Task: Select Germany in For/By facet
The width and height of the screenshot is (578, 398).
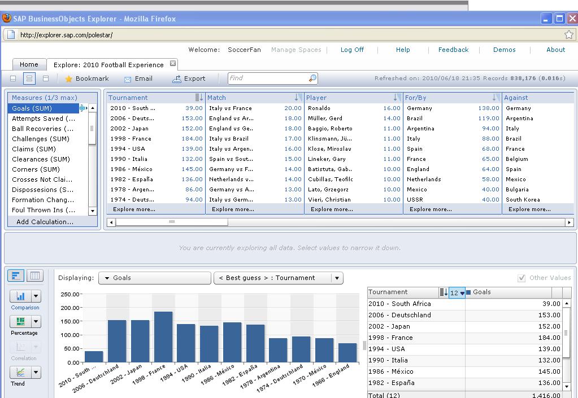Action: click(x=453, y=108)
